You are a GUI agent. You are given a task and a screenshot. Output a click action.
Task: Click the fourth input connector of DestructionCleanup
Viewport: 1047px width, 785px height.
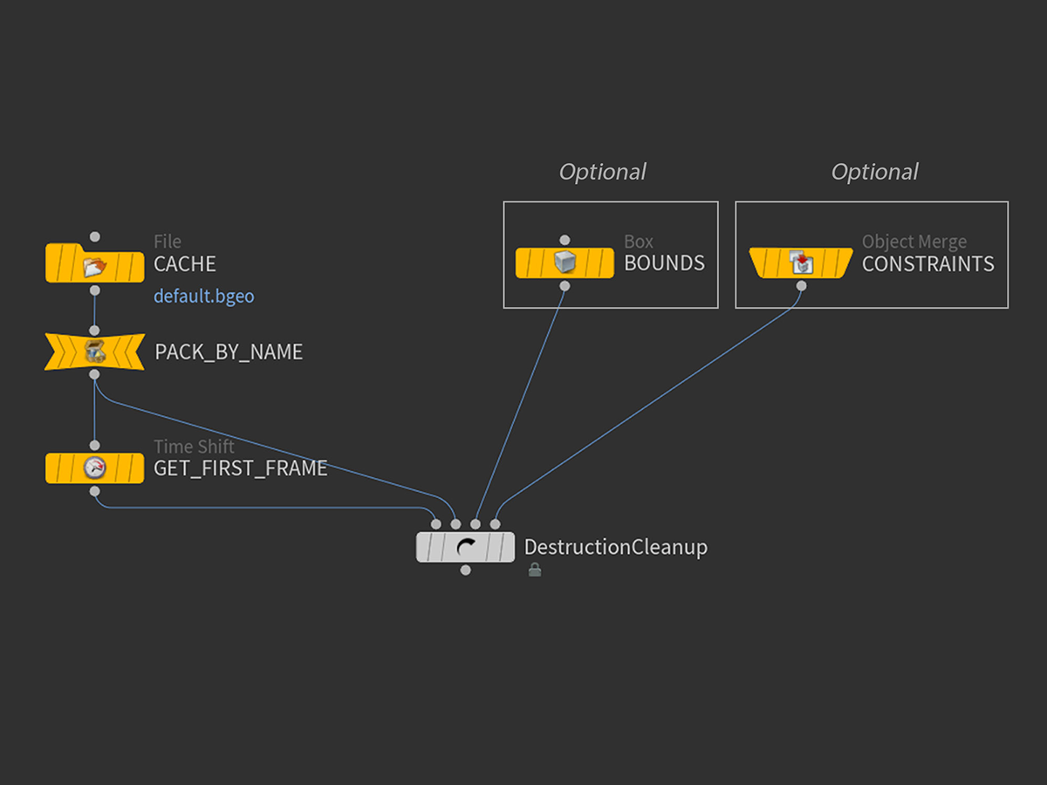coord(495,524)
